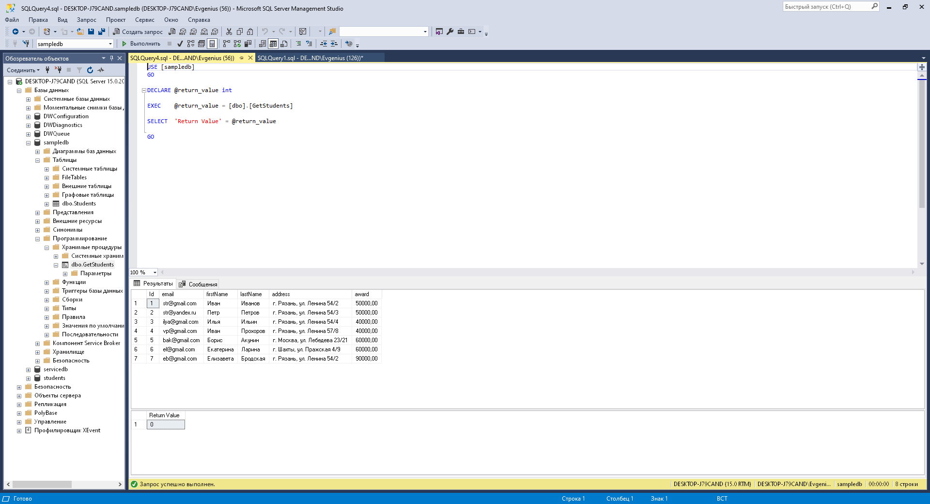Open the sampledb database dropdown
This screenshot has height=504, width=930.
[x=110, y=44]
